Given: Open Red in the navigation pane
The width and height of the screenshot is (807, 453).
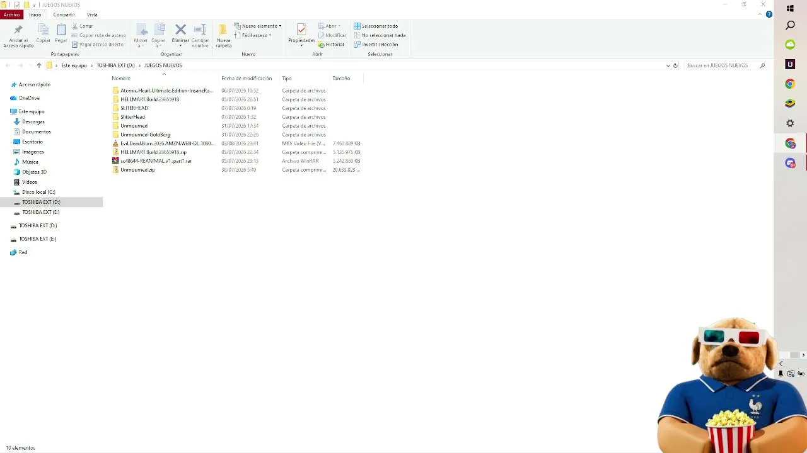Looking at the screenshot, I should pos(18,252).
